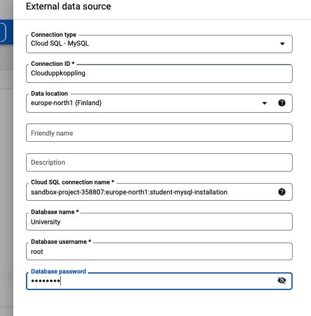Click the 'External data source' heading
The height and width of the screenshot is (316, 311).
point(68,6)
